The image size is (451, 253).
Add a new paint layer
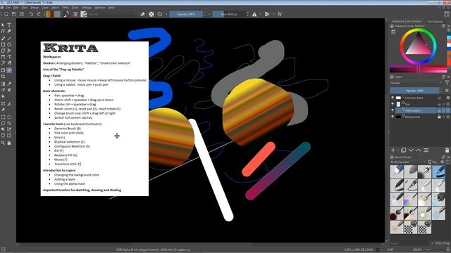(x=393, y=150)
